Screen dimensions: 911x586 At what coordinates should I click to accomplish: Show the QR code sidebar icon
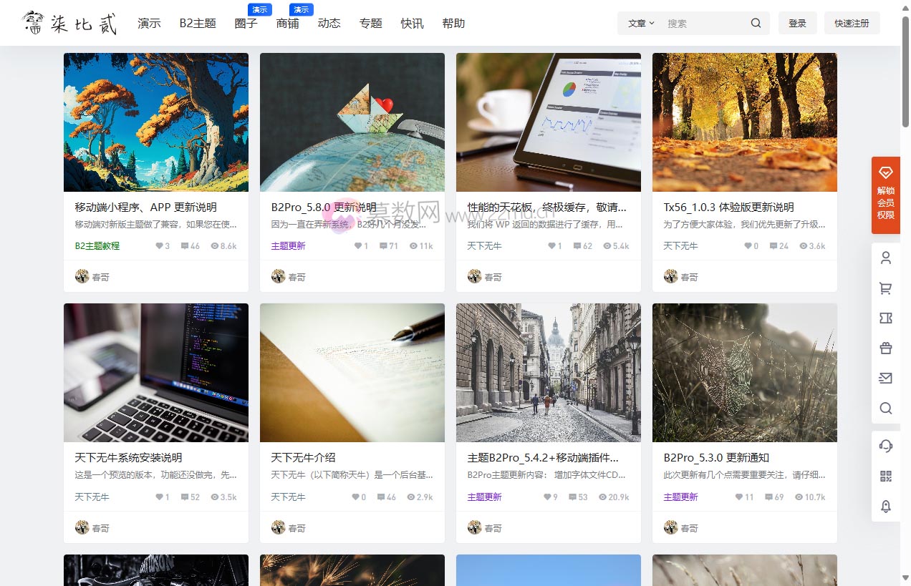(x=886, y=477)
